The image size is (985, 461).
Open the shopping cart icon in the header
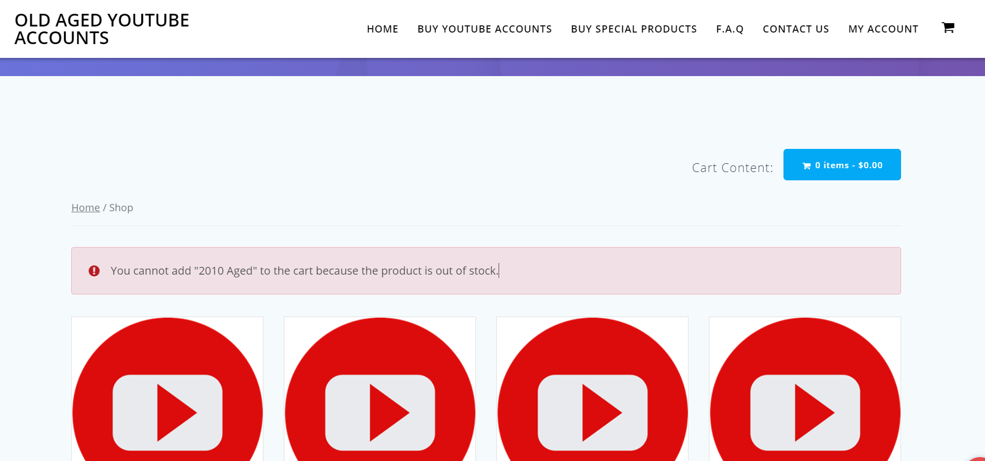pyautogui.click(x=948, y=28)
